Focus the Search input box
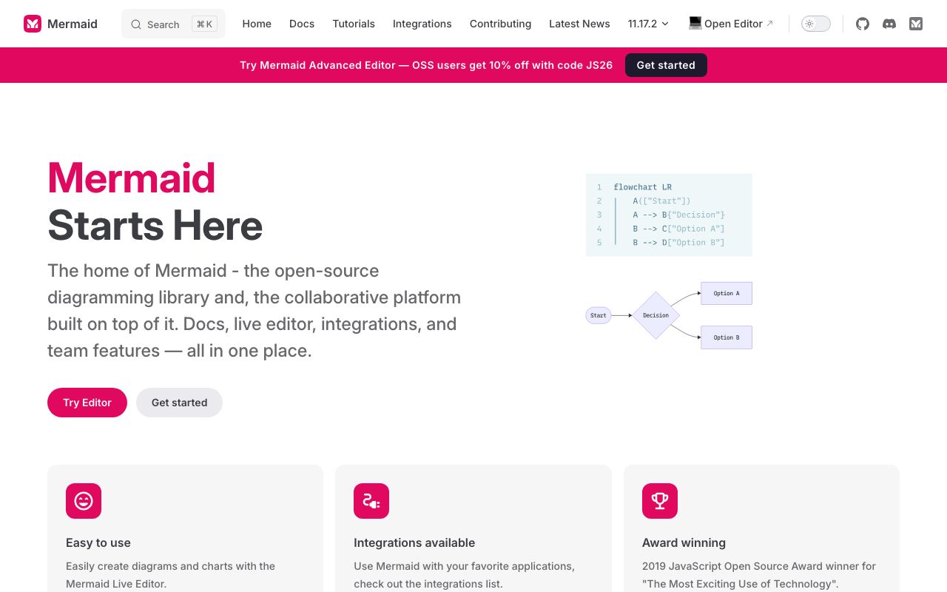947x592 pixels. point(173,24)
